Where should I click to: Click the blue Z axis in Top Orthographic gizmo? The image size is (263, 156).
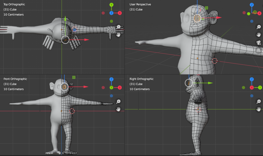111,13
